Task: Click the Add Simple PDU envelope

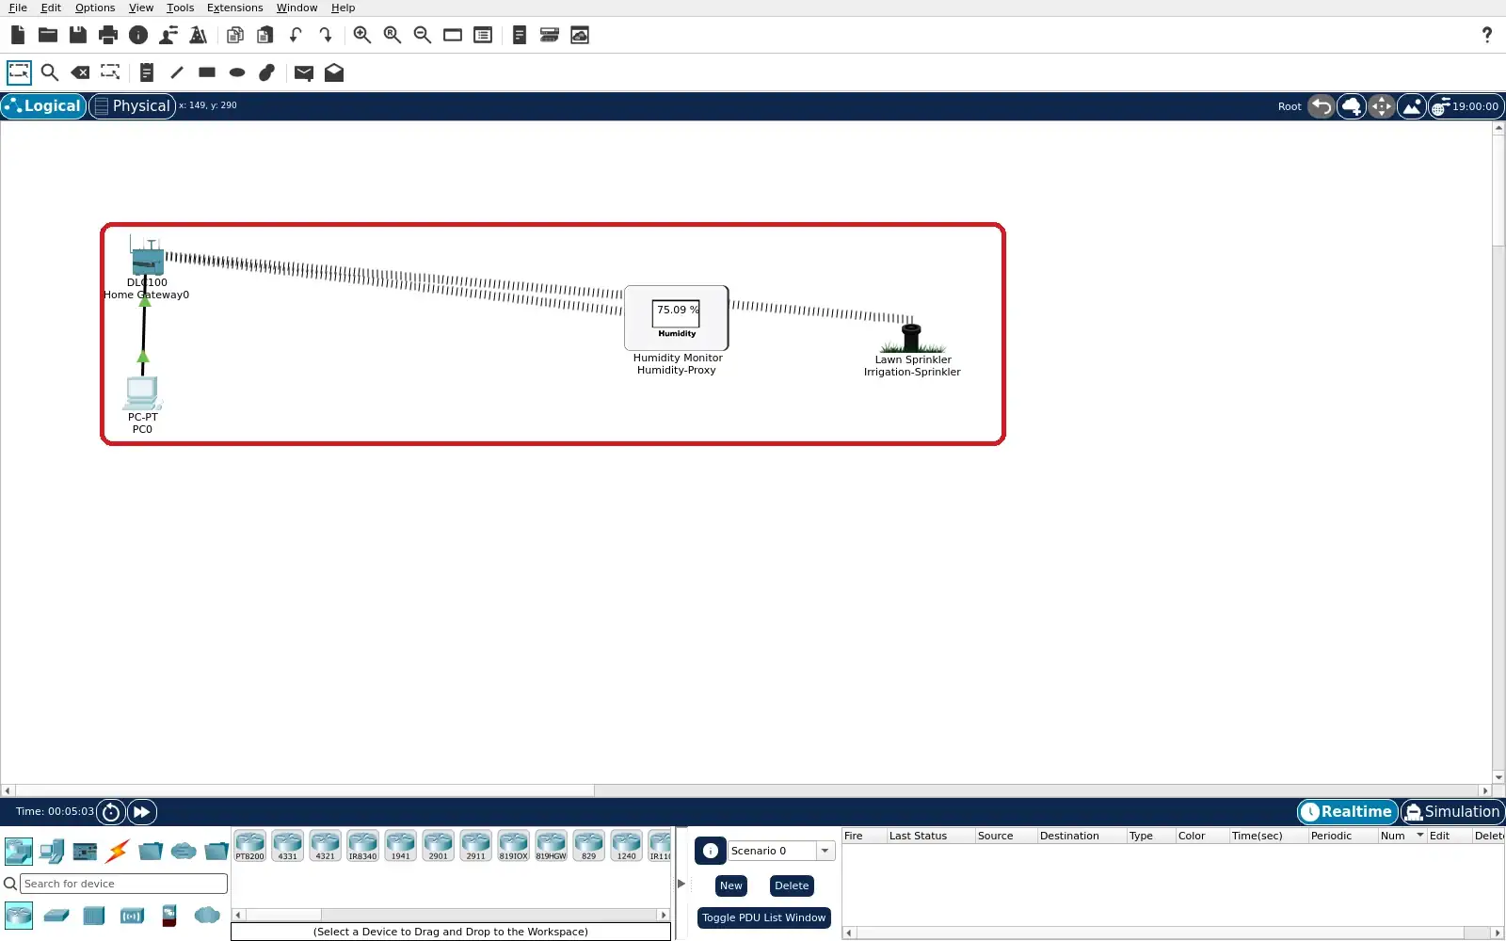Action: tap(303, 72)
